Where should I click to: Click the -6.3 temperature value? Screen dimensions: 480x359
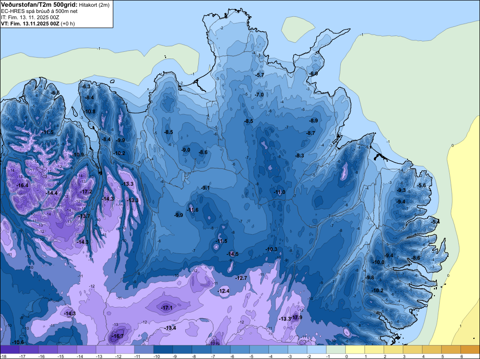(x=86, y=86)
